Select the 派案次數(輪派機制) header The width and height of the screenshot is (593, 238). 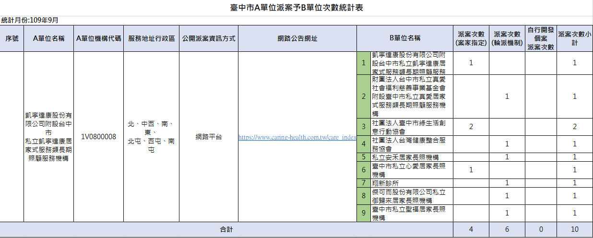(x=507, y=38)
